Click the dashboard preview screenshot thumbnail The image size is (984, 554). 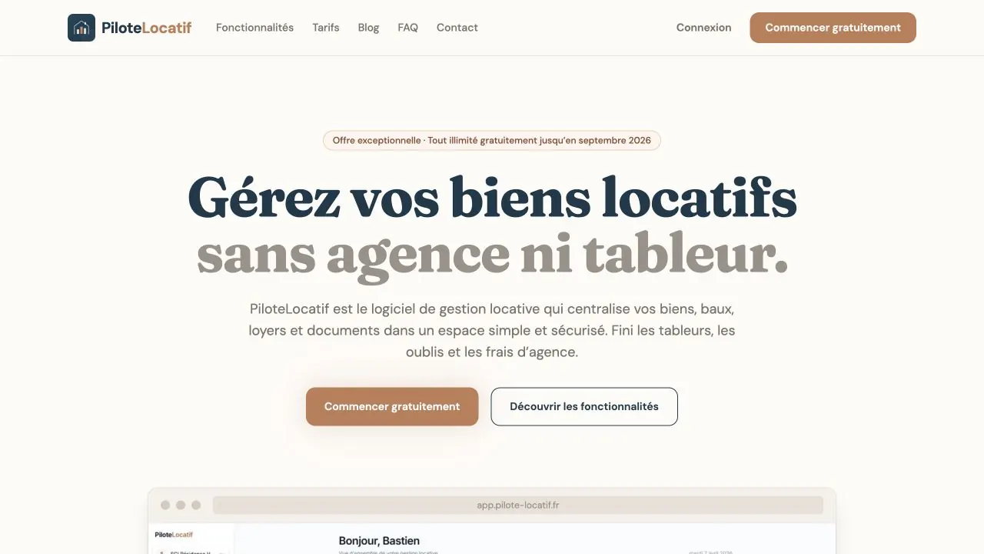[492, 521]
